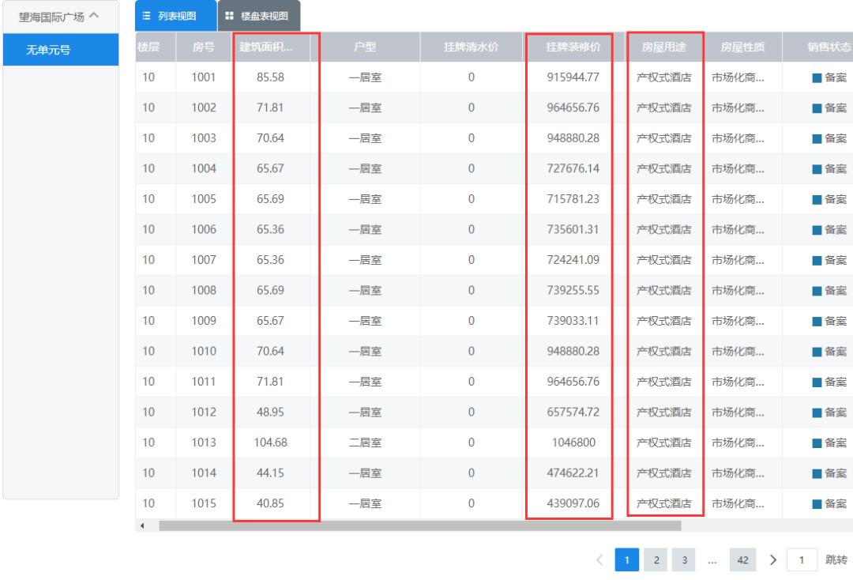
Task: Click room number 1007 cell
Action: (x=204, y=260)
